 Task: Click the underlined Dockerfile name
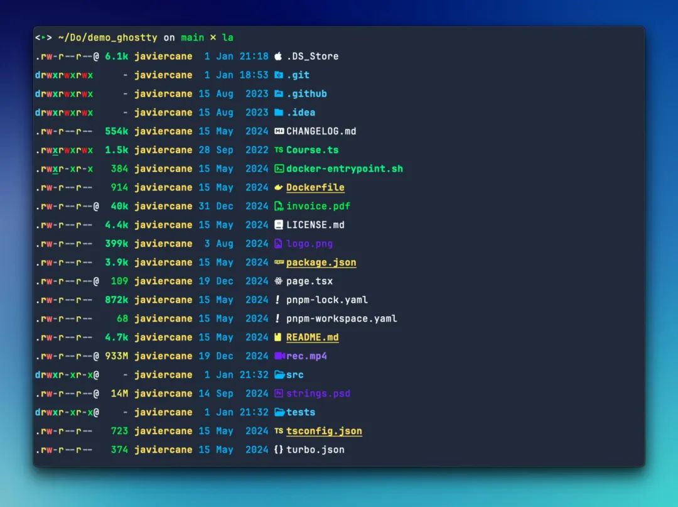(316, 187)
